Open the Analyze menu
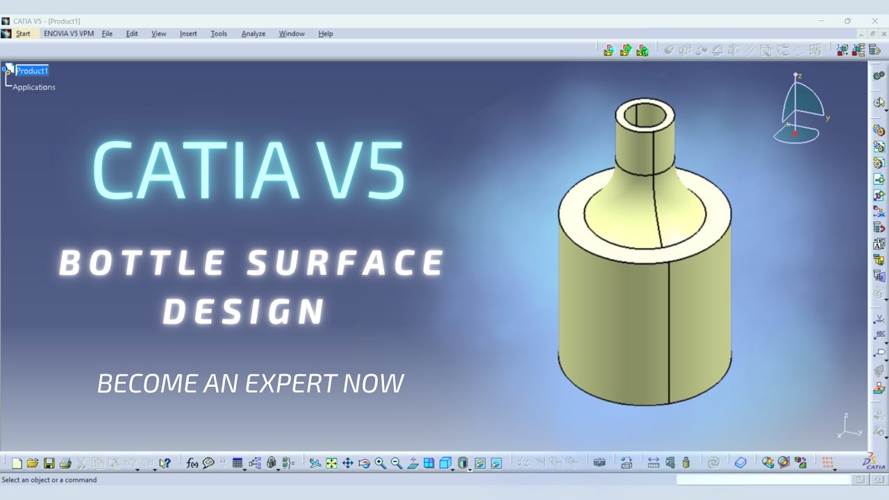889x500 pixels. (254, 33)
